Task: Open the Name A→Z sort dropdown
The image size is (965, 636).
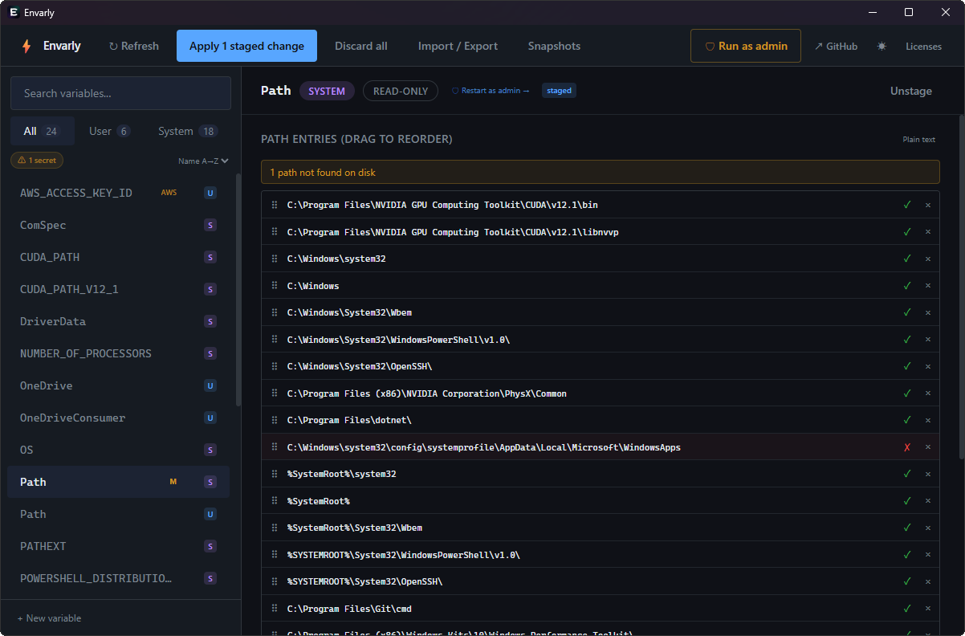Action: 203,161
